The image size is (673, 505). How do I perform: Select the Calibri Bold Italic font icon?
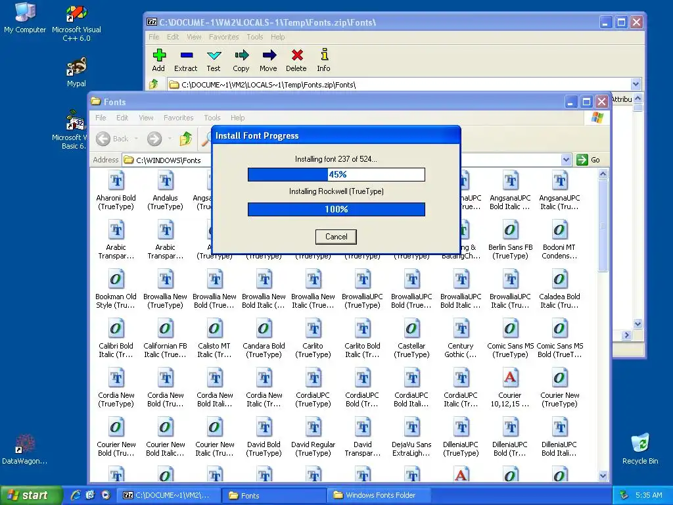pos(116,329)
